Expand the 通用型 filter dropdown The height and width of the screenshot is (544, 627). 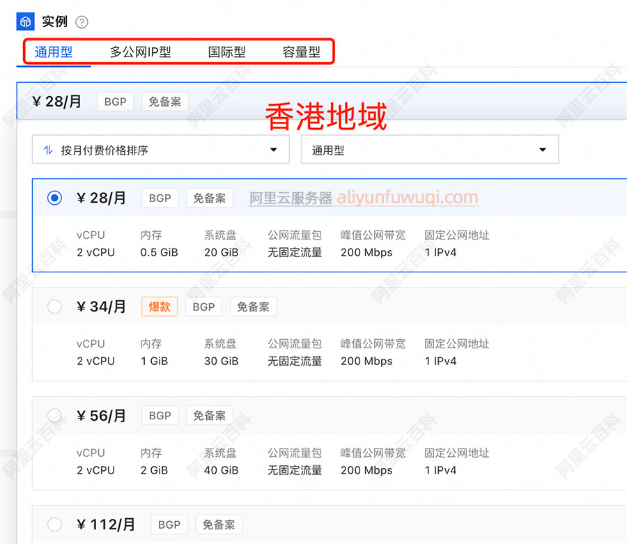coord(429,150)
